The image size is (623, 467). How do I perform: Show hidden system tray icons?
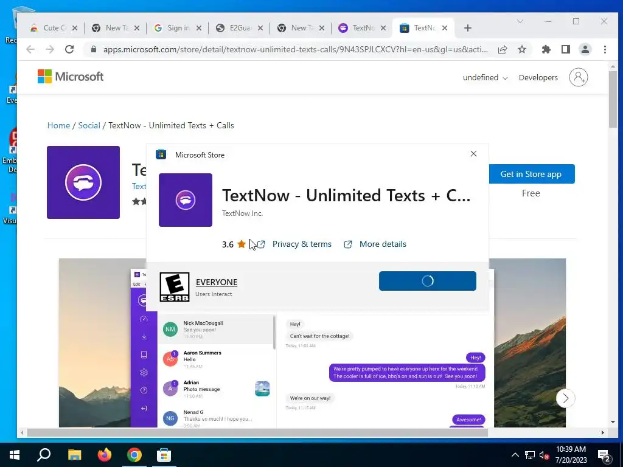[x=515, y=455]
